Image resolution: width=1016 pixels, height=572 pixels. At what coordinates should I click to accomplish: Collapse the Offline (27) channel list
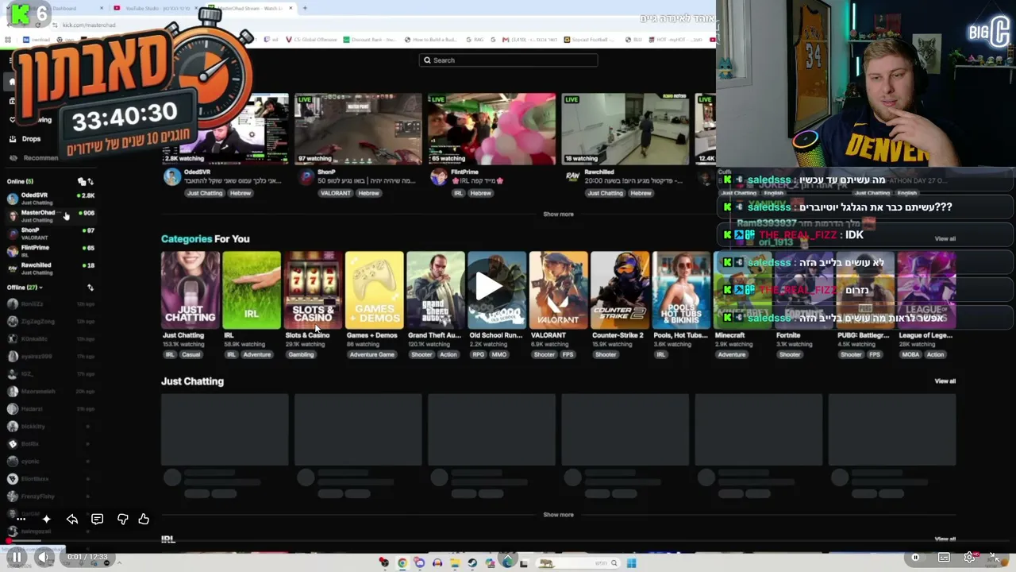coord(25,288)
